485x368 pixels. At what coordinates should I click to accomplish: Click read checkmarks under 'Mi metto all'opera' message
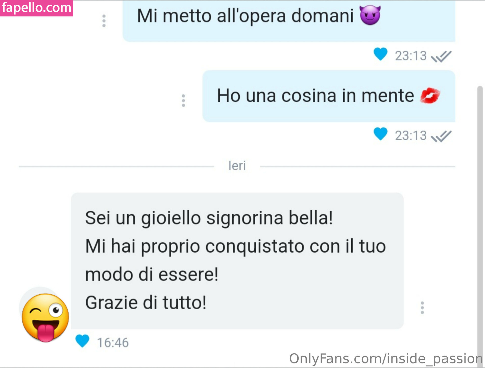coord(441,56)
